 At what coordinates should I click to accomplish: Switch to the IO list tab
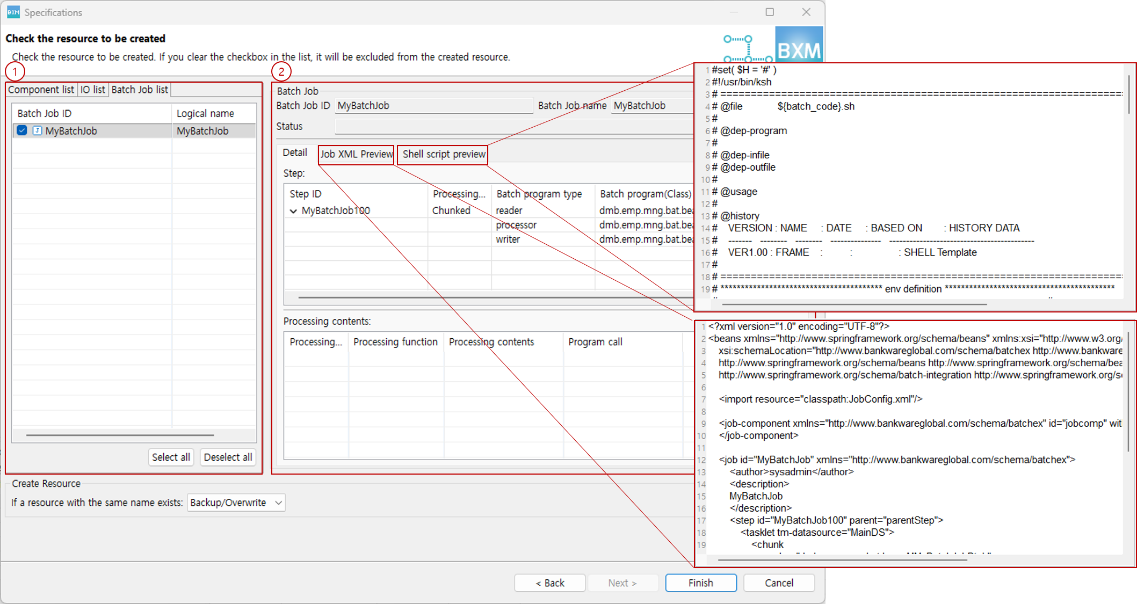(92, 89)
